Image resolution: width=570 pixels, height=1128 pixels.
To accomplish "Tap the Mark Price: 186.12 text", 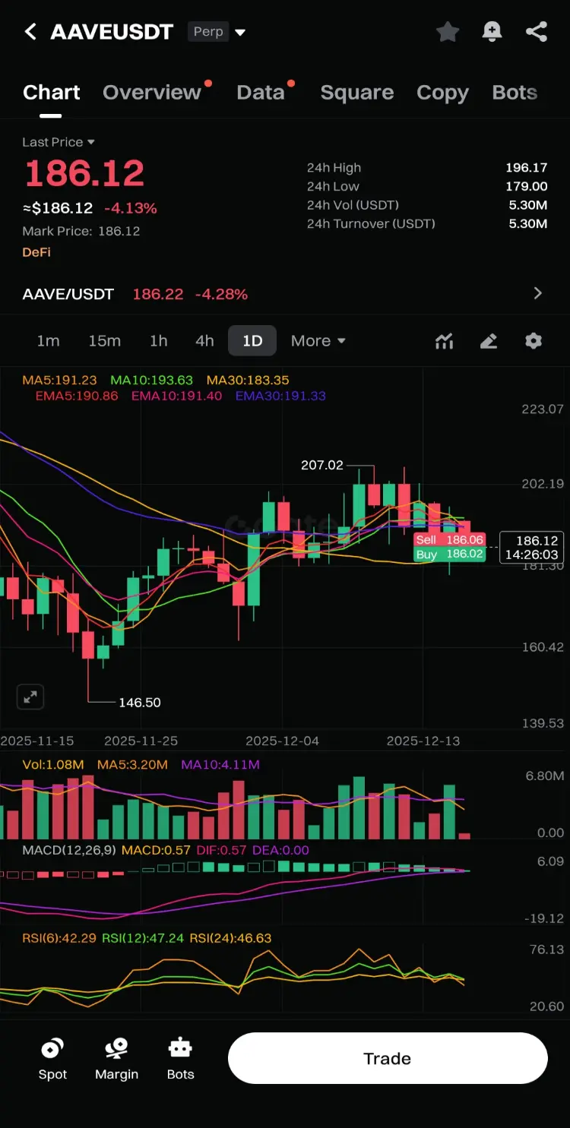I will [x=81, y=231].
